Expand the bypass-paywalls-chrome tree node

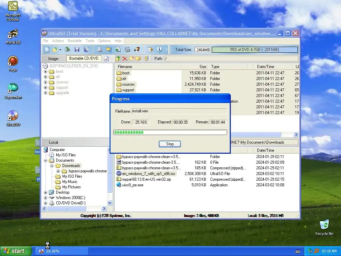pyautogui.click(x=58, y=171)
